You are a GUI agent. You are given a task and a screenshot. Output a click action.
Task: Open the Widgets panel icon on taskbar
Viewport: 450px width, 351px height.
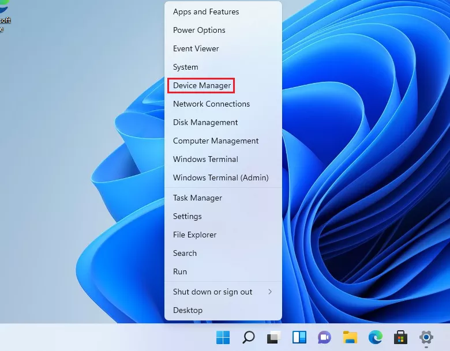coord(299,337)
